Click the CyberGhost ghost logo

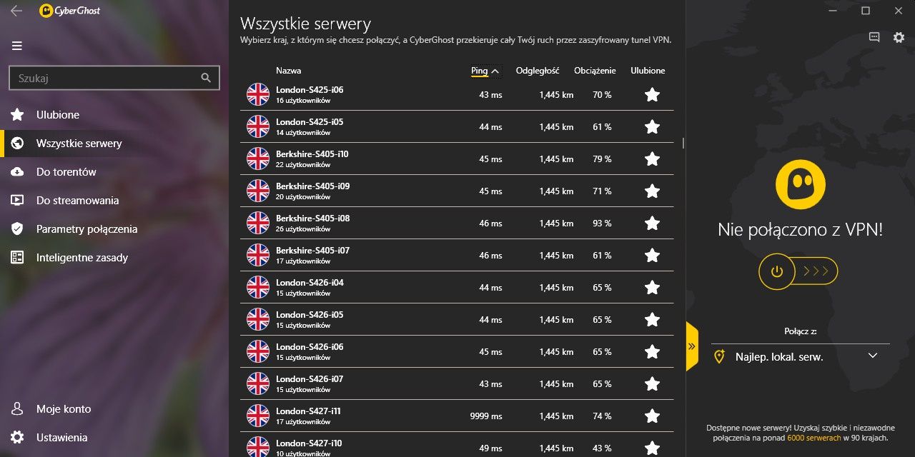(801, 184)
